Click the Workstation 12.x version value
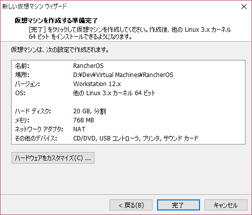Screen dimensions: 252x215 97,84
